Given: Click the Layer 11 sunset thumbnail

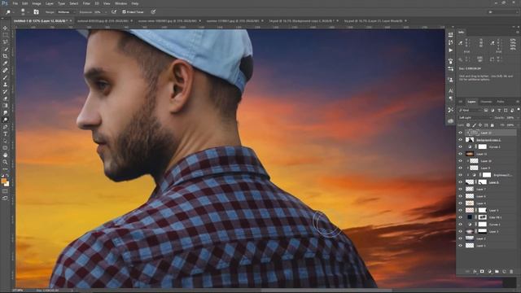Looking at the screenshot, I should [470, 154].
